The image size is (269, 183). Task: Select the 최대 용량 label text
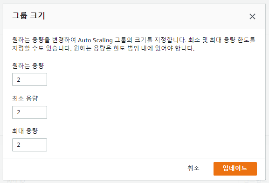pyautogui.click(x=25, y=131)
